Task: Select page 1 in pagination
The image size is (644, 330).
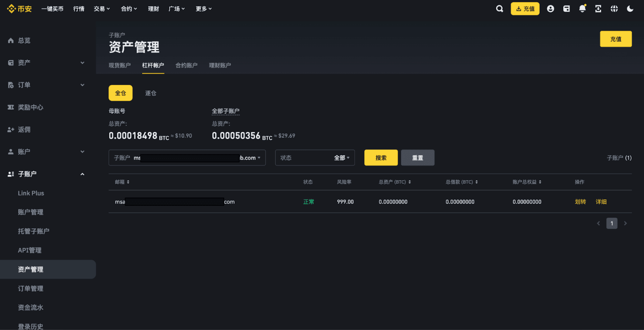Action: (x=612, y=223)
